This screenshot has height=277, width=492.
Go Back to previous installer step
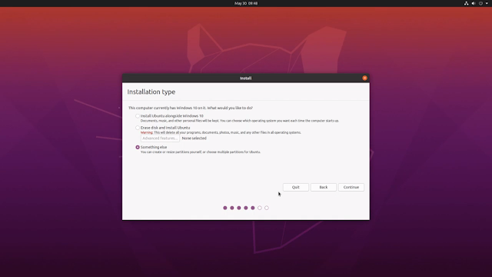tap(323, 187)
